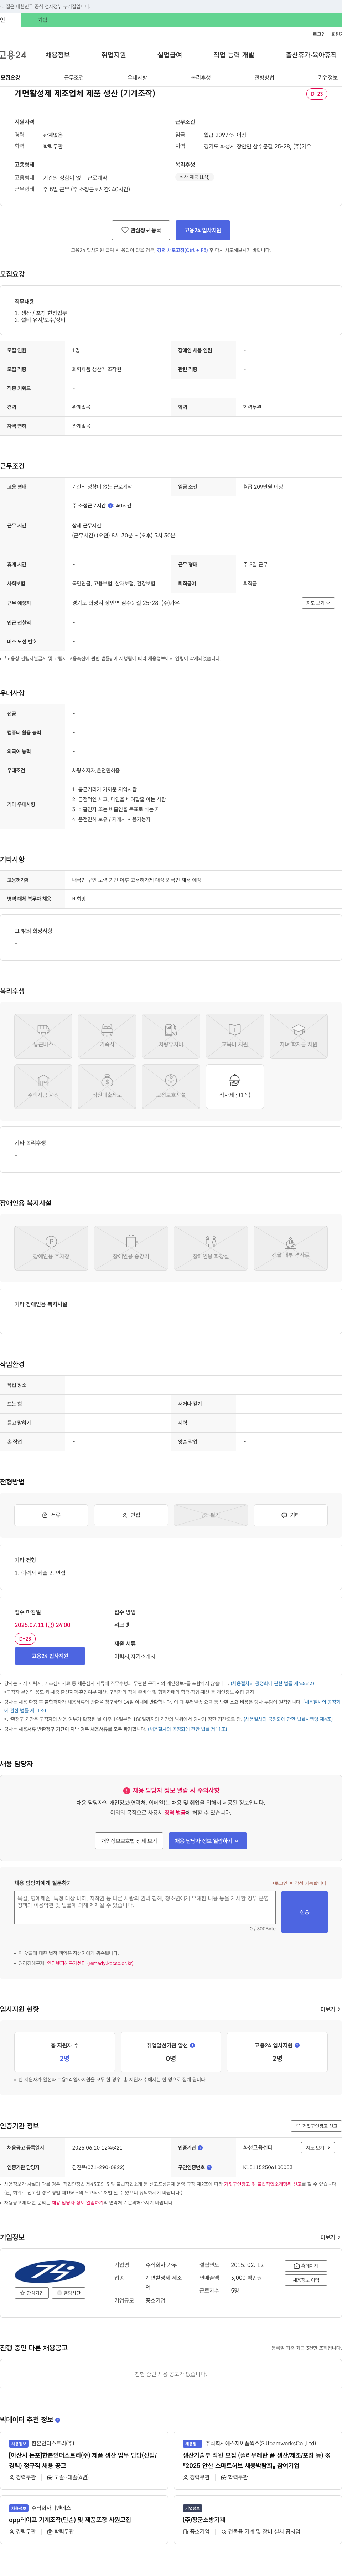
Task: Open the 채용정보 menu
Action: [x=58, y=55]
